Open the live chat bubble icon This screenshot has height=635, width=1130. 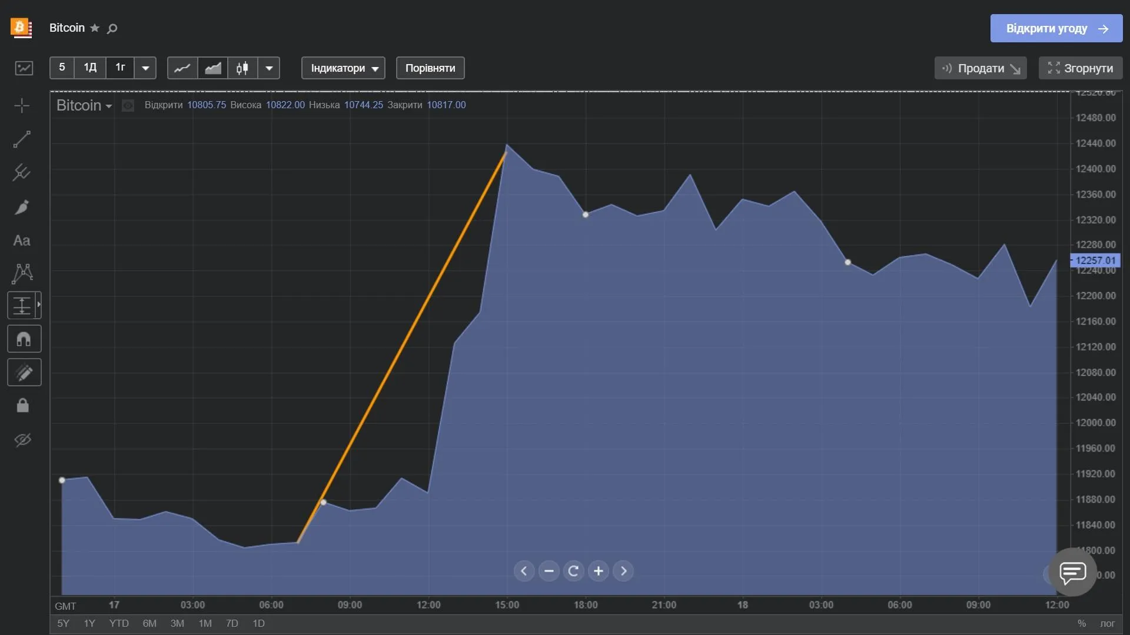click(x=1072, y=572)
